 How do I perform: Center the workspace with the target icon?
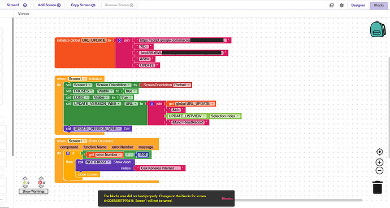(x=380, y=152)
